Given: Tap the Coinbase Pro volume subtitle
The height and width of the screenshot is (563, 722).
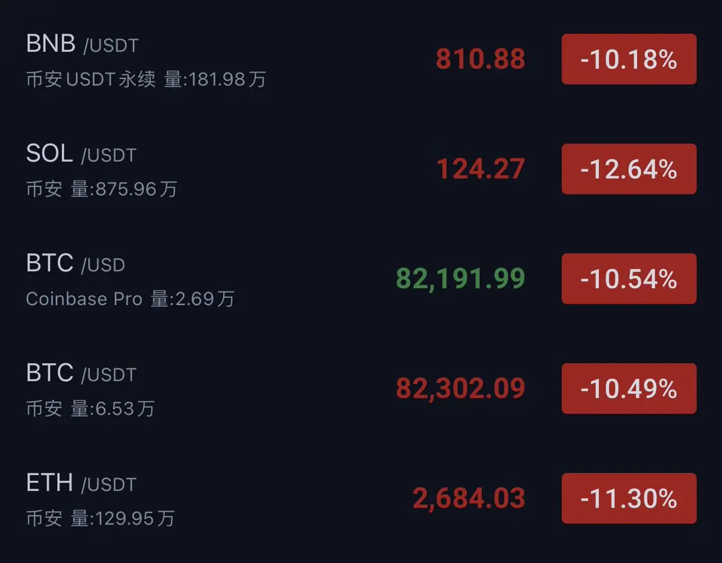Looking at the screenshot, I should 130,299.
